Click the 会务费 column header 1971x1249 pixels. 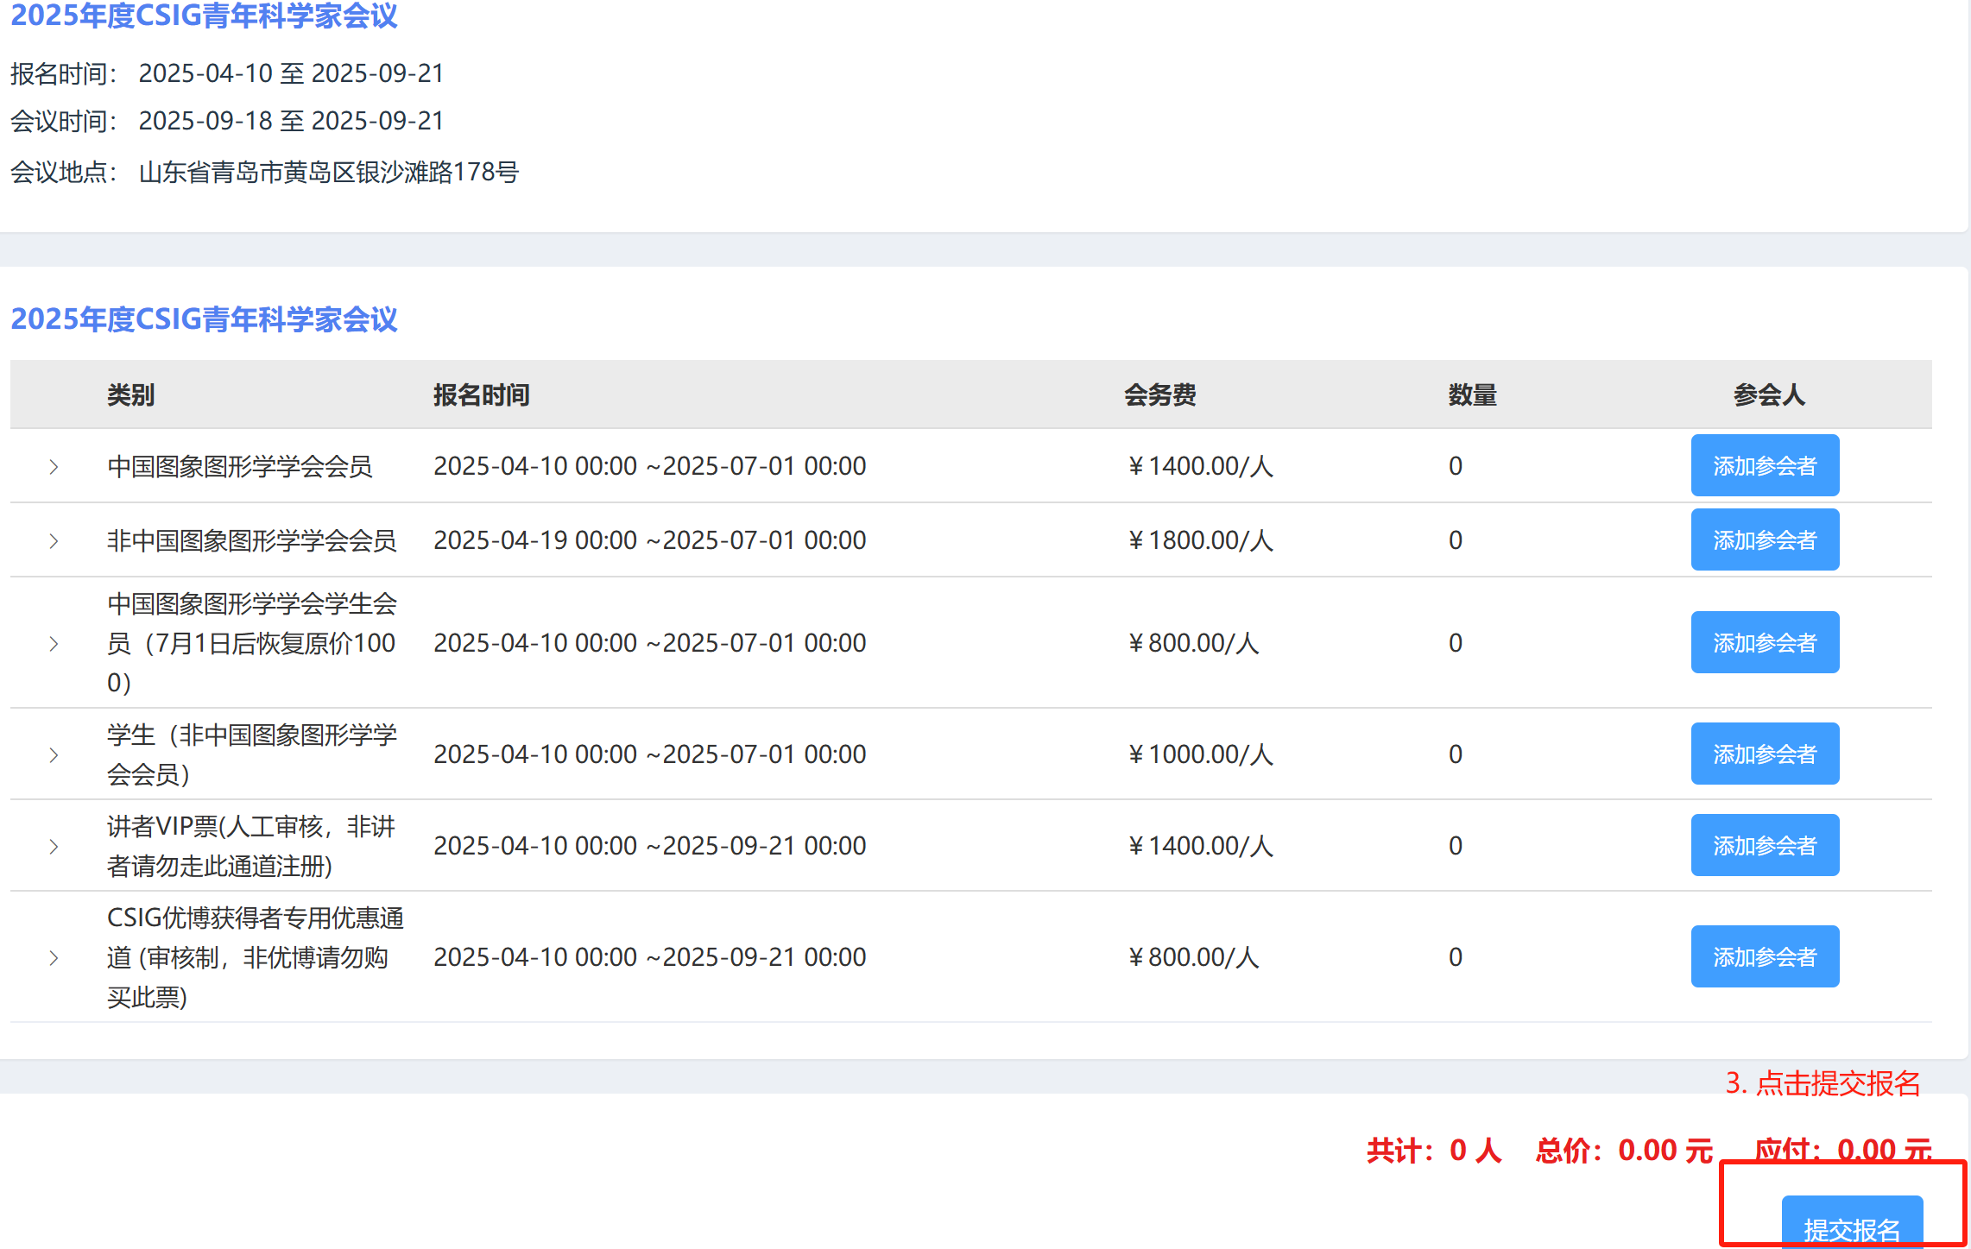1159,395
